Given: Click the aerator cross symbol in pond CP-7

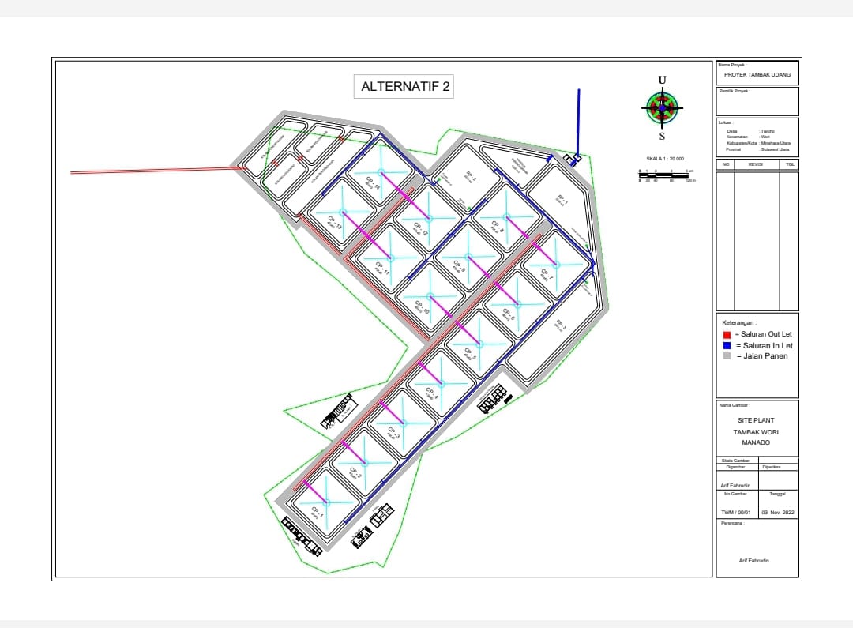Looking at the screenshot, I should click(x=556, y=263).
